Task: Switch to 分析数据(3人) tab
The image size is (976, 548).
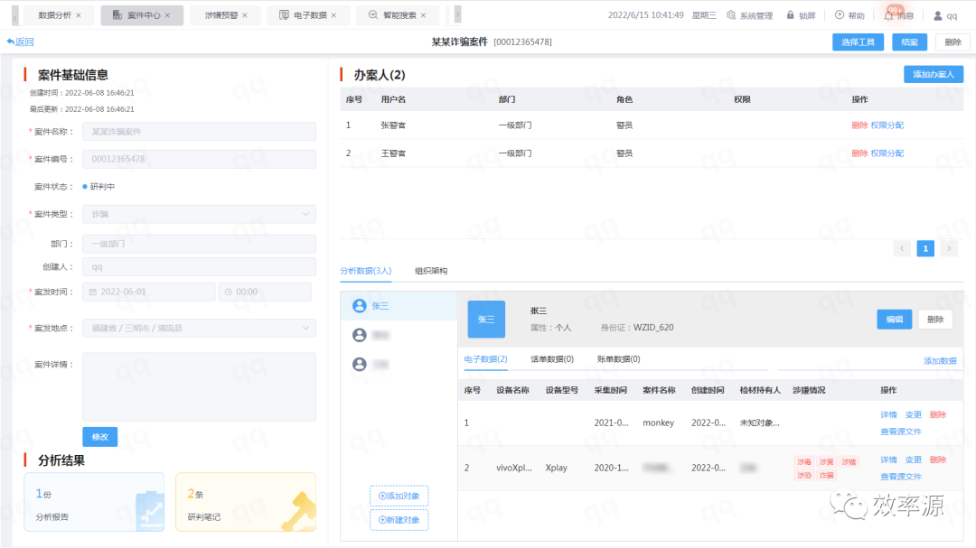Action: coord(365,271)
